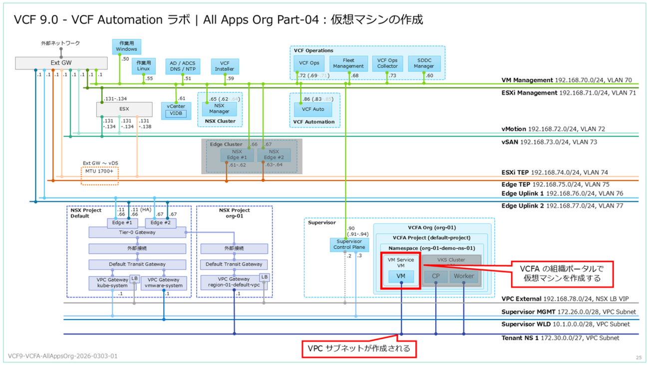Click the ESXi Management 192.168.71.0/24 label
Viewport: 649px width, 365px height.
pos(569,93)
